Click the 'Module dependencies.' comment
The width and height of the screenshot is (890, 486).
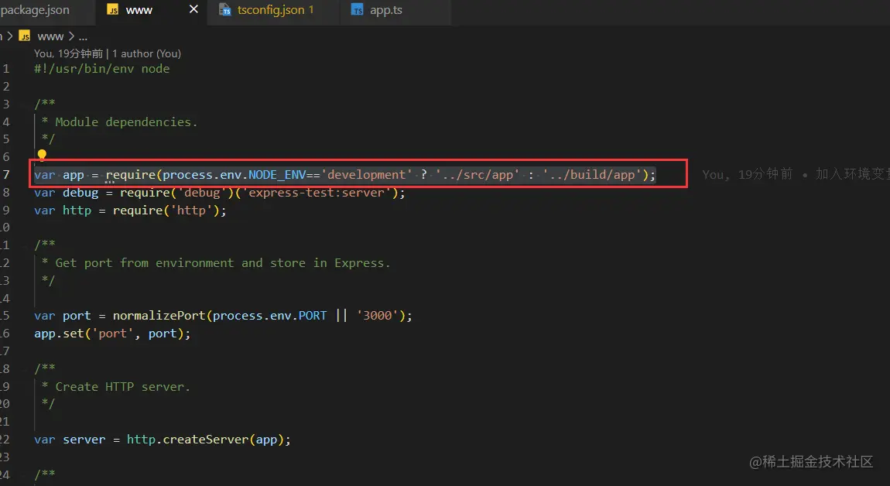point(126,122)
